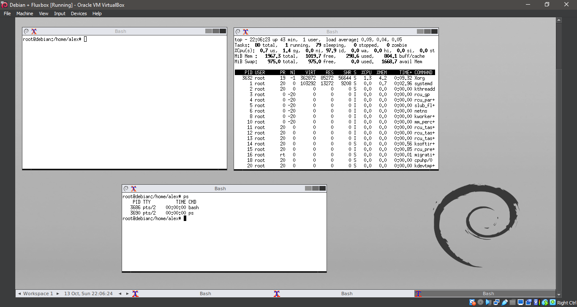Open the Machine menu
The image size is (577, 307).
[x=24, y=13]
